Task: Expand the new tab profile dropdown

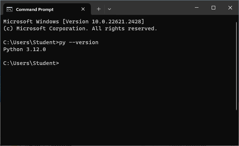Action: [109, 9]
